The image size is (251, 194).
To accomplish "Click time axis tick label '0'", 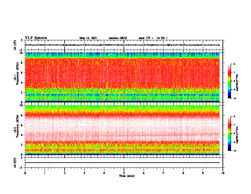I will [x=25, y=173].
